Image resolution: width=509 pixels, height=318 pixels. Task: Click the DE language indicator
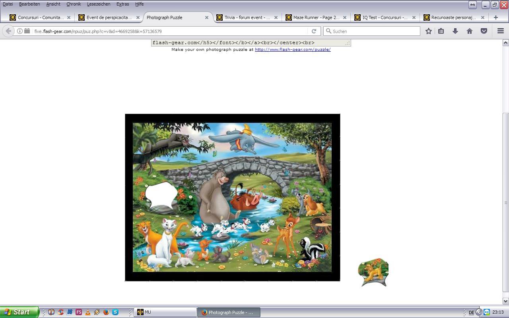pos(471,312)
